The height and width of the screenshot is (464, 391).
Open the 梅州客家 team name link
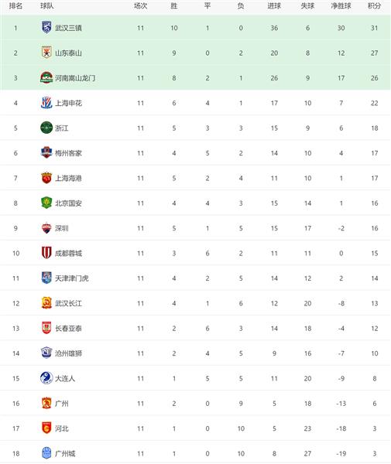tap(68, 153)
